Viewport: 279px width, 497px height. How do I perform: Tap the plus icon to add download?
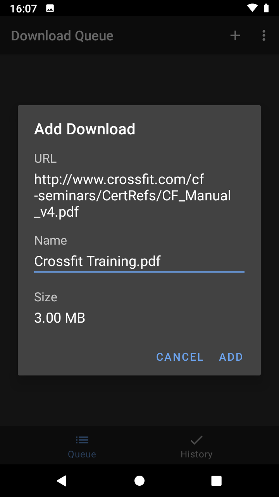pos(235,36)
